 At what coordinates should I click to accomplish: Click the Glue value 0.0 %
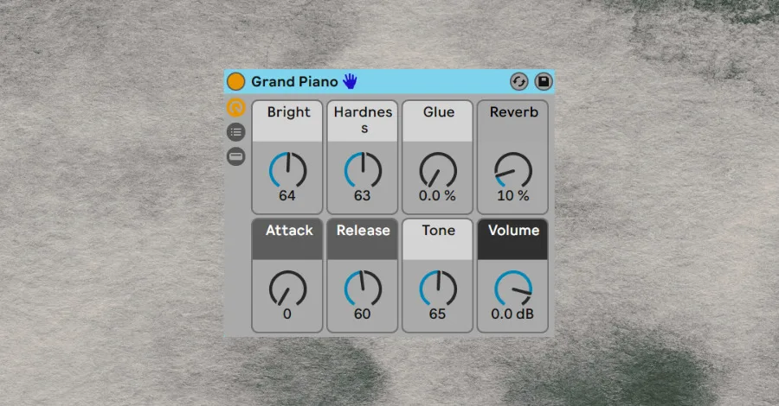click(x=437, y=196)
